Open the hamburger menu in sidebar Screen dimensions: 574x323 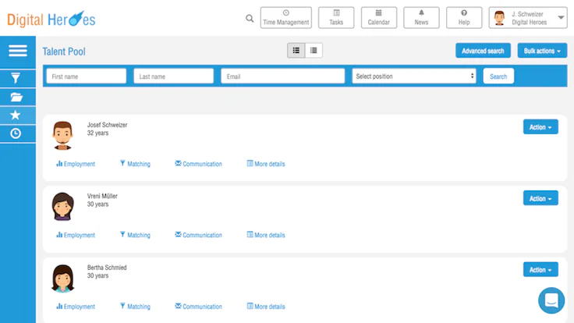(x=18, y=51)
